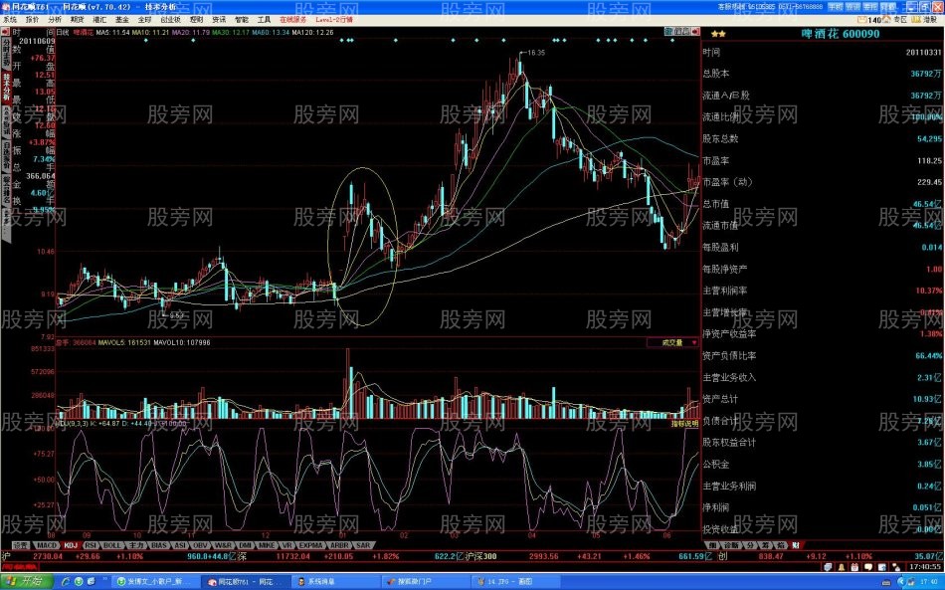Open the 系统 menu
Image resolution: width=945 pixels, height=590 pixels.
(10, 19)
